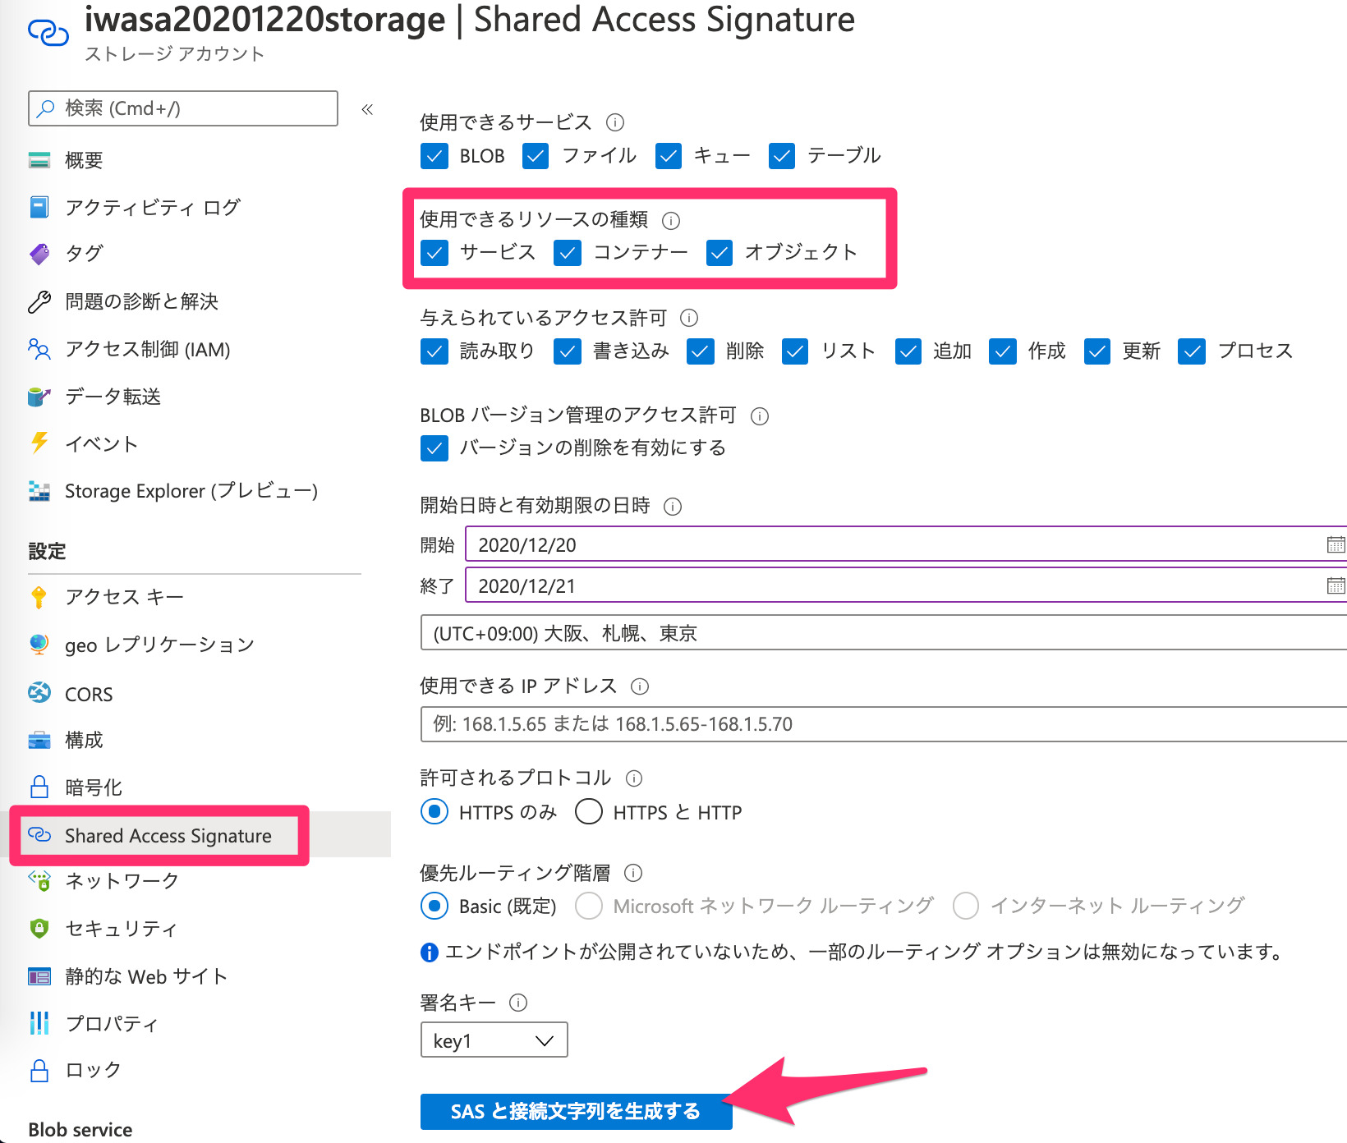
Task: Uncheck the コンテナー resource type checkbox
Action: pyautogui.click(x=568, y=253)
